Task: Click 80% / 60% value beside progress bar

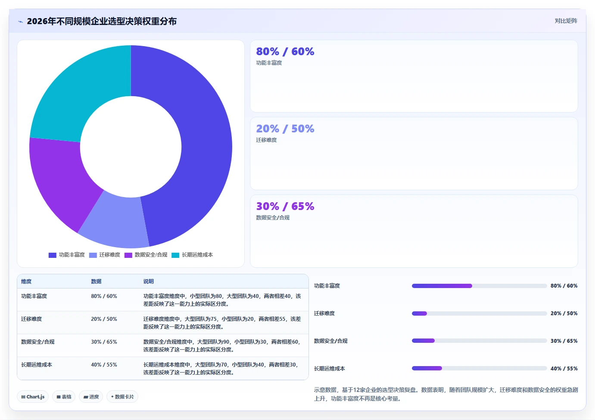Action: [x=564, y=286]
